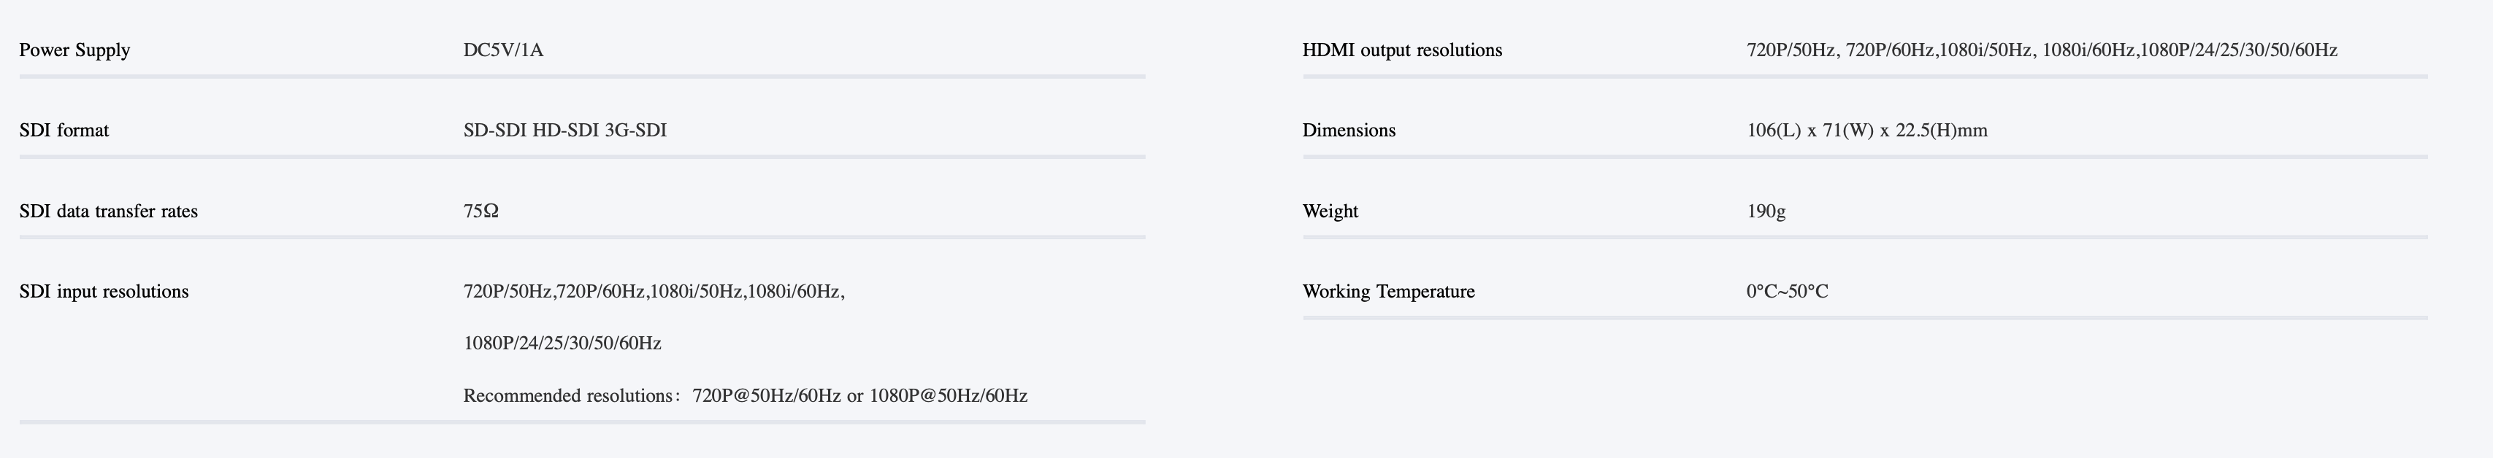Viewport: 2493px width, 458px height.
Task: Click the 720P@50Hz/60Hz or 1080P@50Hz/60Hz text
Action: click(x=859, y=396)
